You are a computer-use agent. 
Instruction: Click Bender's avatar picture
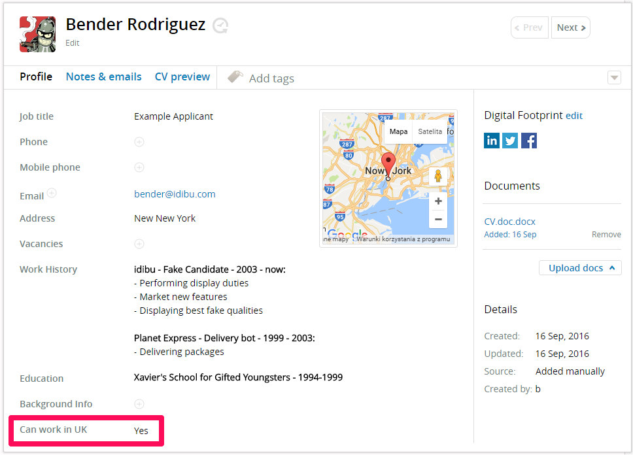37,34
